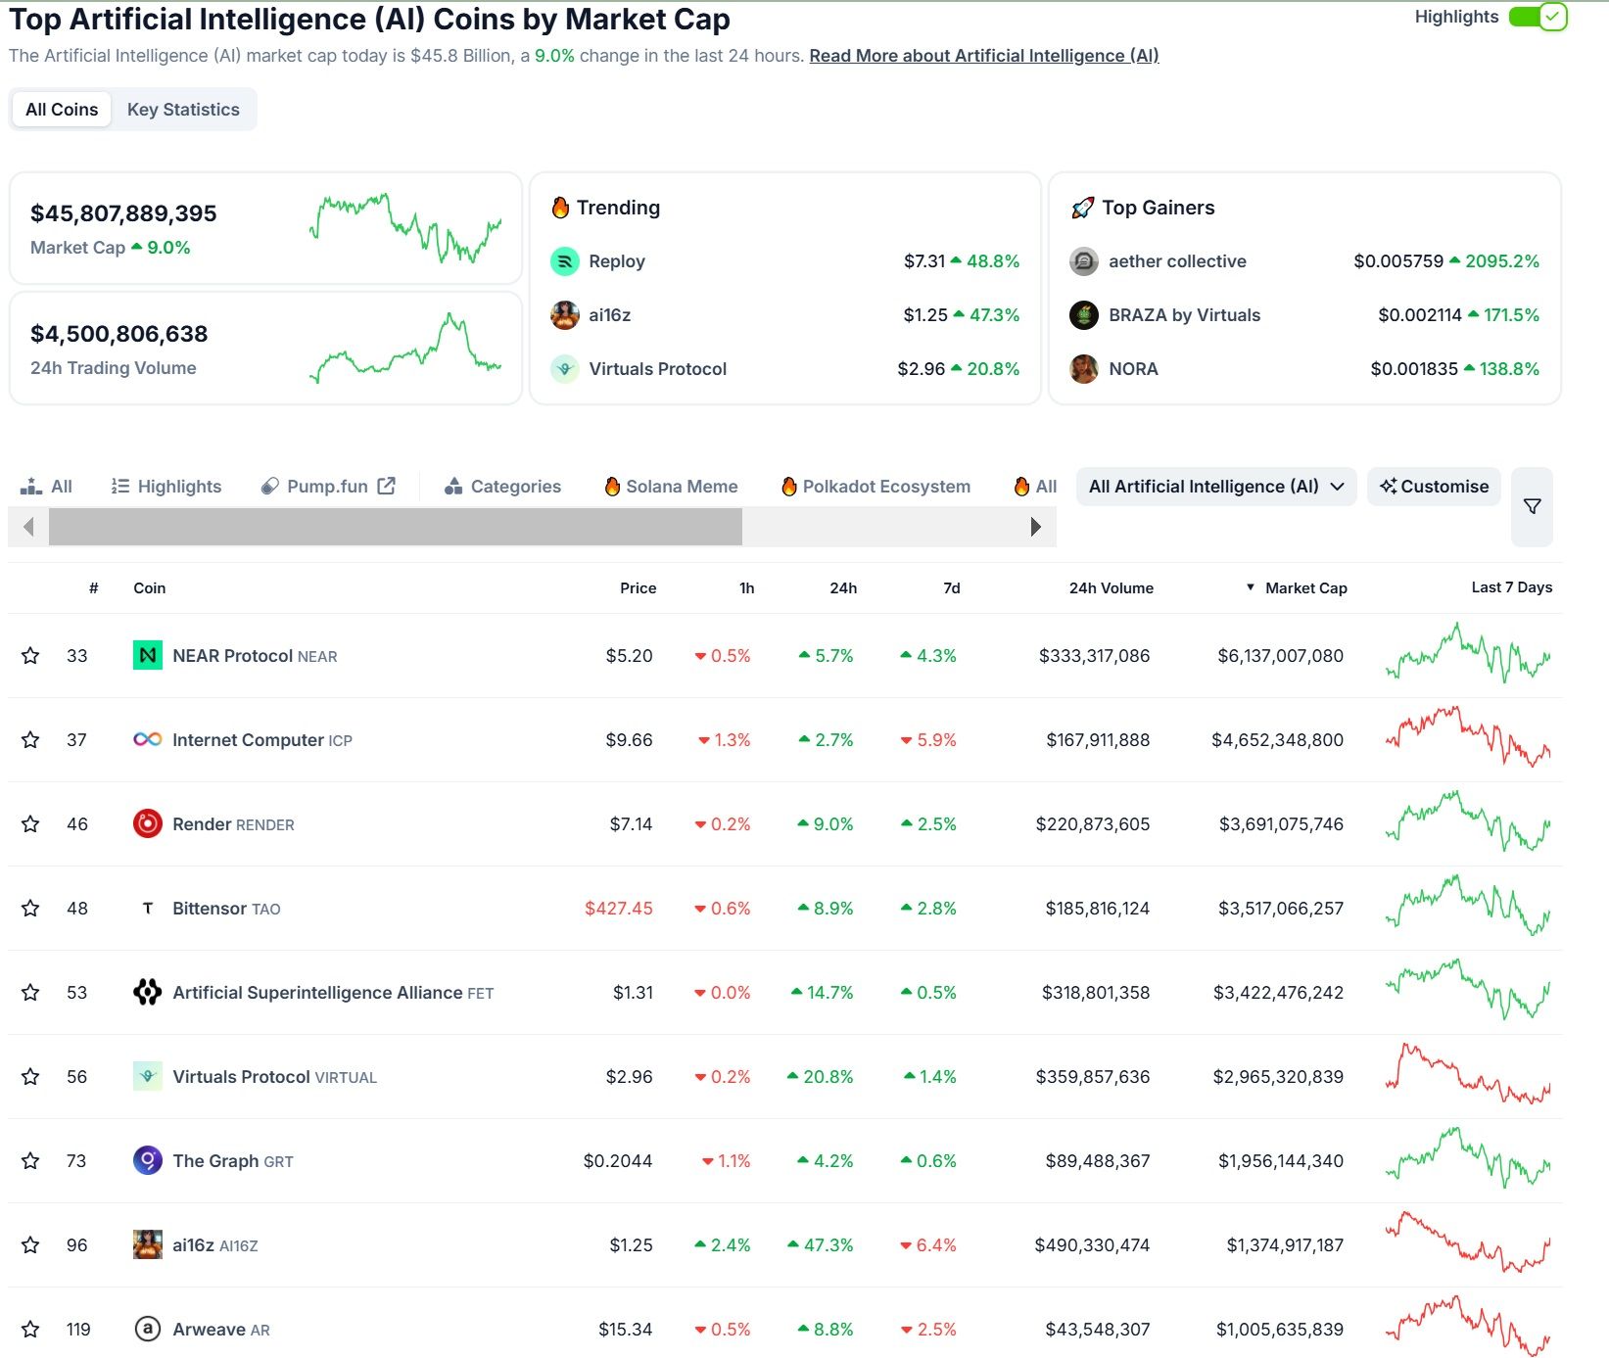
Task: Select Polkadot Ecosystem tab
Action: (x=876, y=487)
